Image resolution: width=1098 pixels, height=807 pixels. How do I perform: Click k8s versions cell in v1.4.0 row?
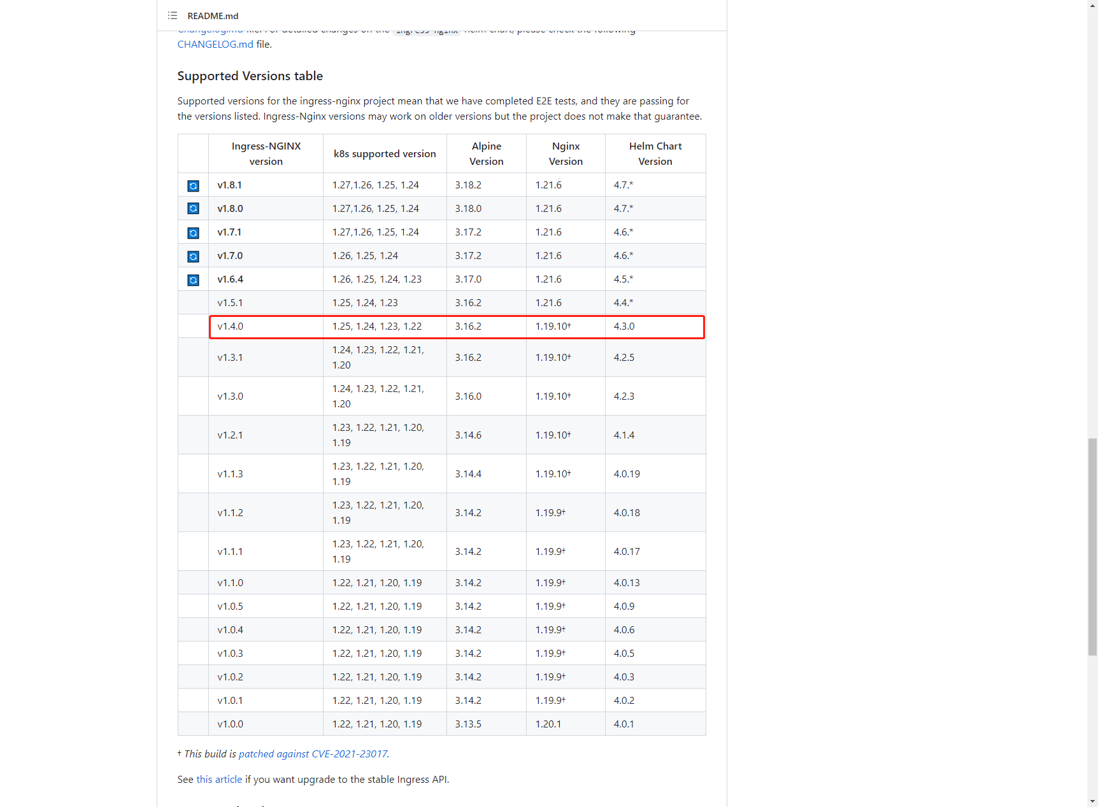[x=385, y=326]
